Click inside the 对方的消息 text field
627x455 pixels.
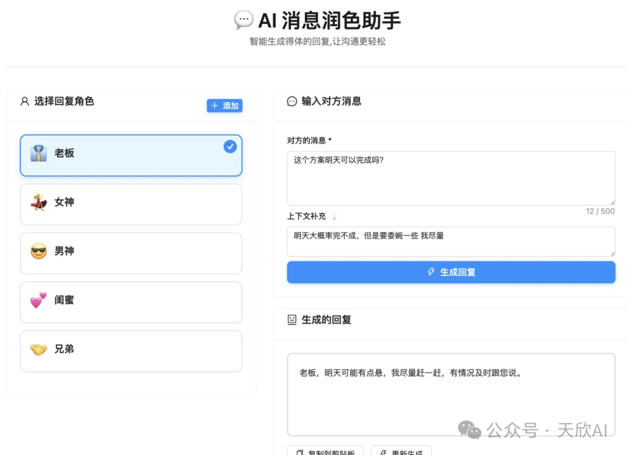(451, 177)
